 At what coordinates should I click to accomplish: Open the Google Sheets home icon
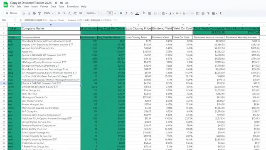5,5
